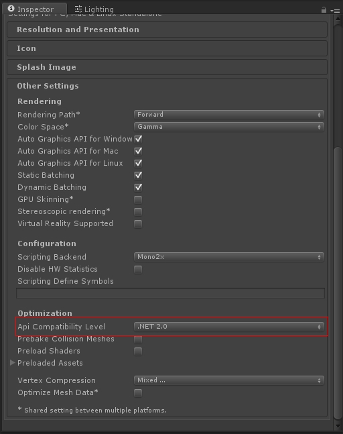Disable Static Batching checkbox
This screenshot has width=343, height=434.
point(138,175)
